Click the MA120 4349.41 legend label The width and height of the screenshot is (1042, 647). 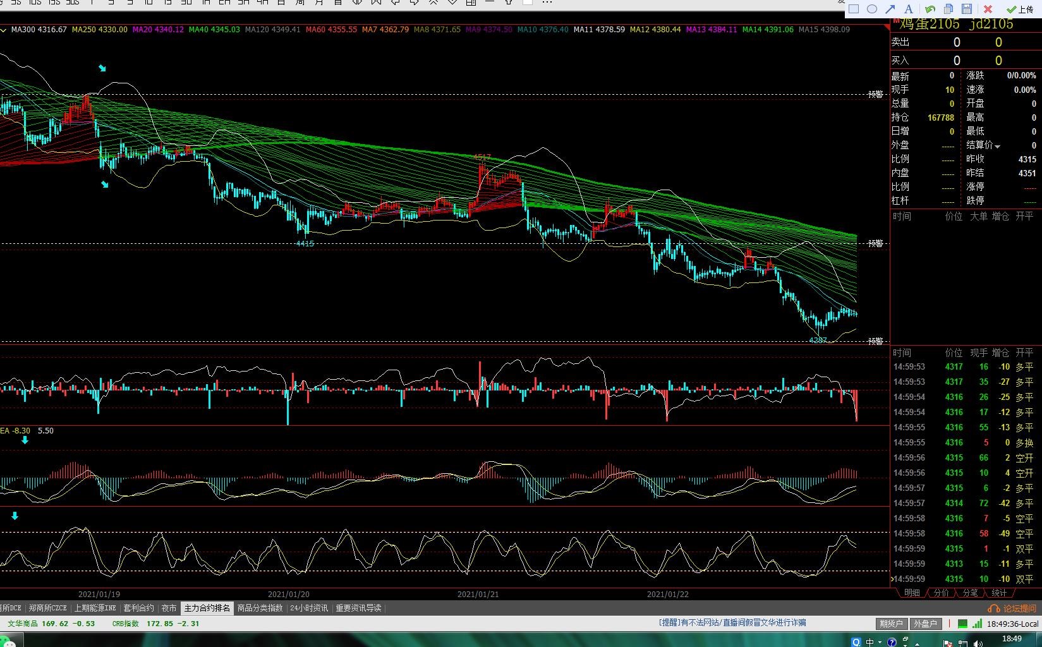click(272, 30)
